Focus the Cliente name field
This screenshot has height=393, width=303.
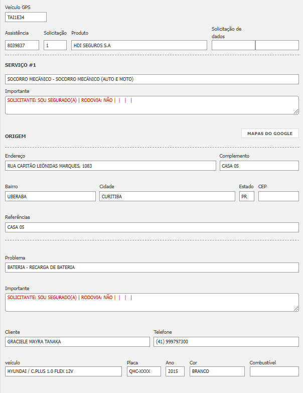coord(77,342)
